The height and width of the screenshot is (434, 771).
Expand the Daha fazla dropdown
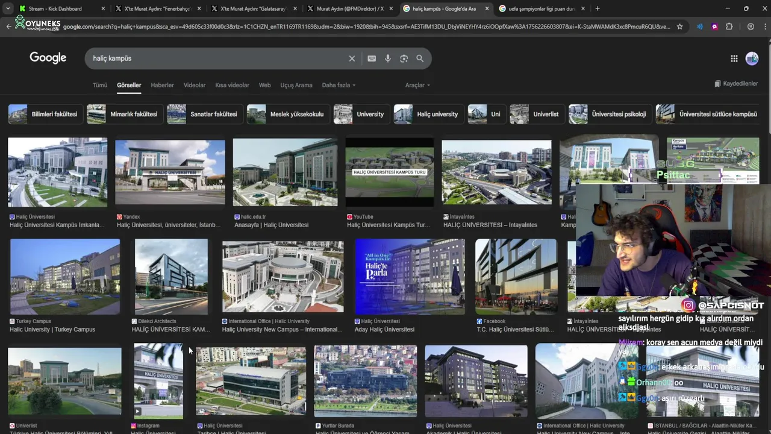(x=339, y=85)
